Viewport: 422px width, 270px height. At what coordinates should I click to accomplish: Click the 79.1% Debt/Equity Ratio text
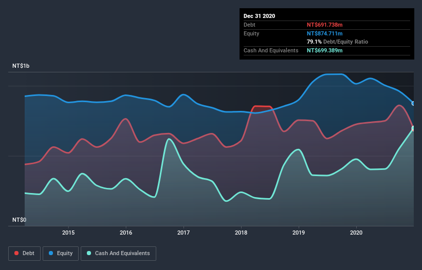point(337,42)
